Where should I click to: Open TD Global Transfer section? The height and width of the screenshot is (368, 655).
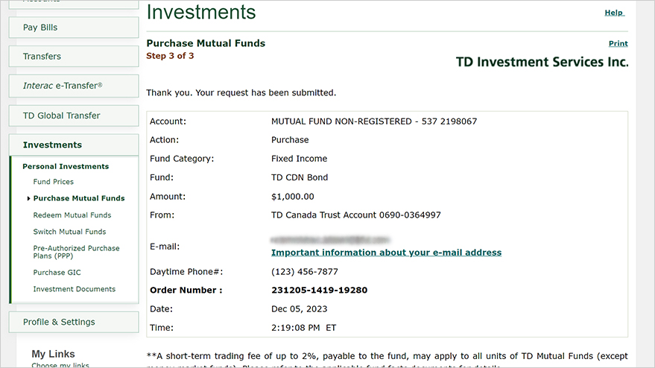(x=74, y=115)
